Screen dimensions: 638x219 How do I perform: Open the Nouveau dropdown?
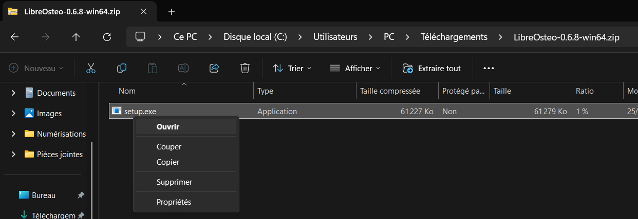[x=36, y=68]
